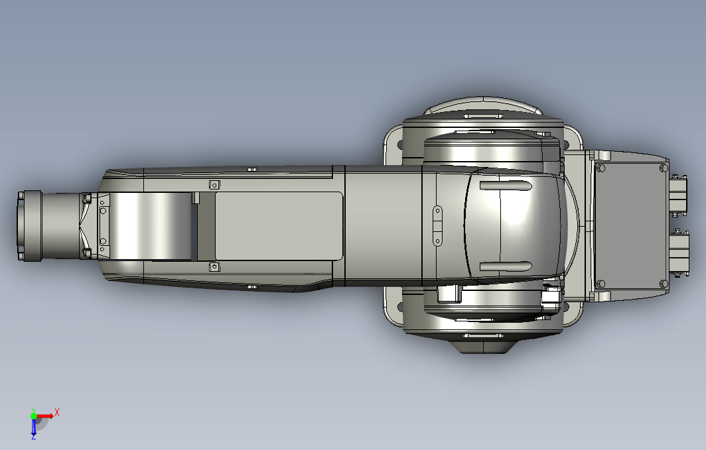Click the blue Z axis arrow of the triad

(34, 427)
